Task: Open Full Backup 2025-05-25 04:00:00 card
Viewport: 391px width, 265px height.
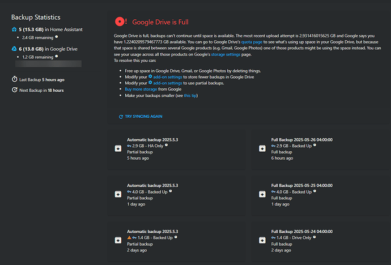Action: 321,195
